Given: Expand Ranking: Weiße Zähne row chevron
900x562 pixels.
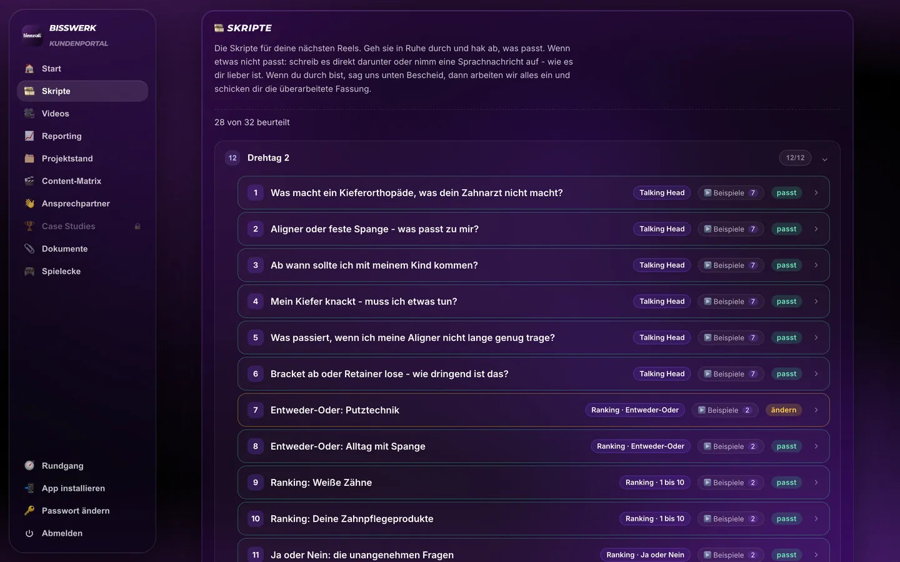Looking at the screenshot, I should (x=816, y=483).
